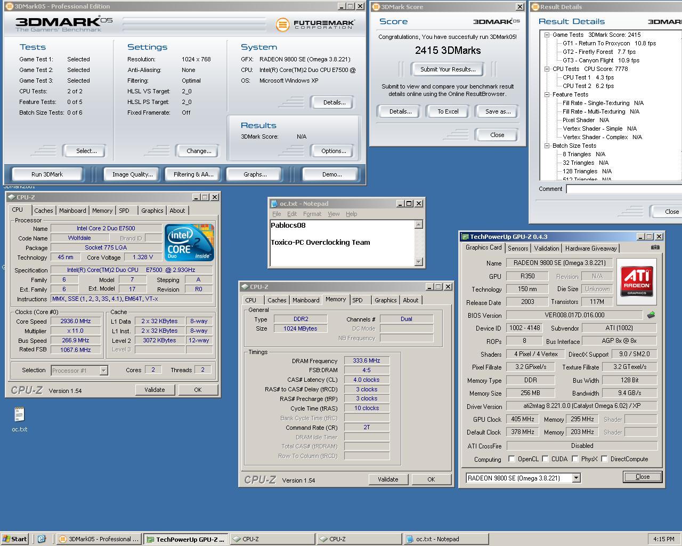Click Validate in CPU-Z memory window
Image resolution: width=682 pixels, height=546 pixels.
(388, 479)
